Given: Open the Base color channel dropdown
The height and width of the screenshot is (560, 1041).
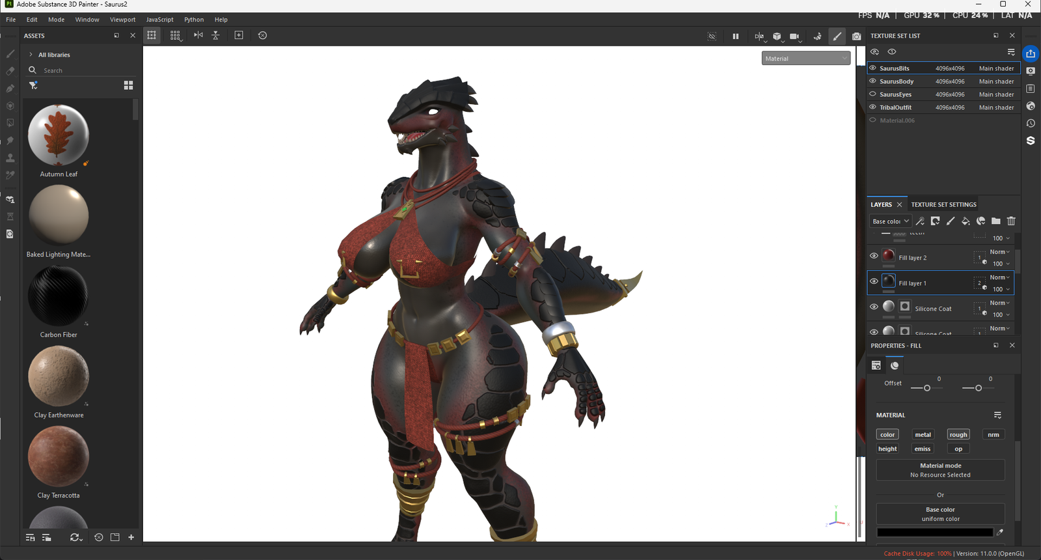Looking at the screenshot, I should pos(890,221).
